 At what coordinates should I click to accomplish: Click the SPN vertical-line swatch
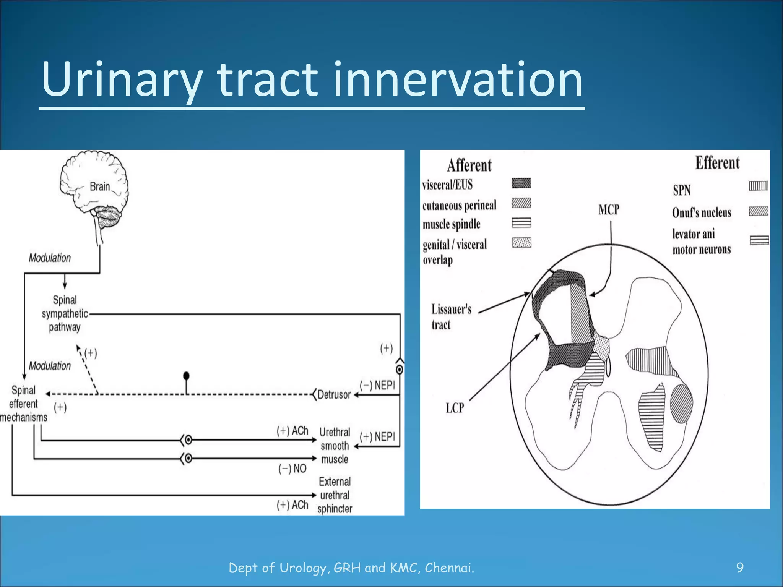(759, 186)
